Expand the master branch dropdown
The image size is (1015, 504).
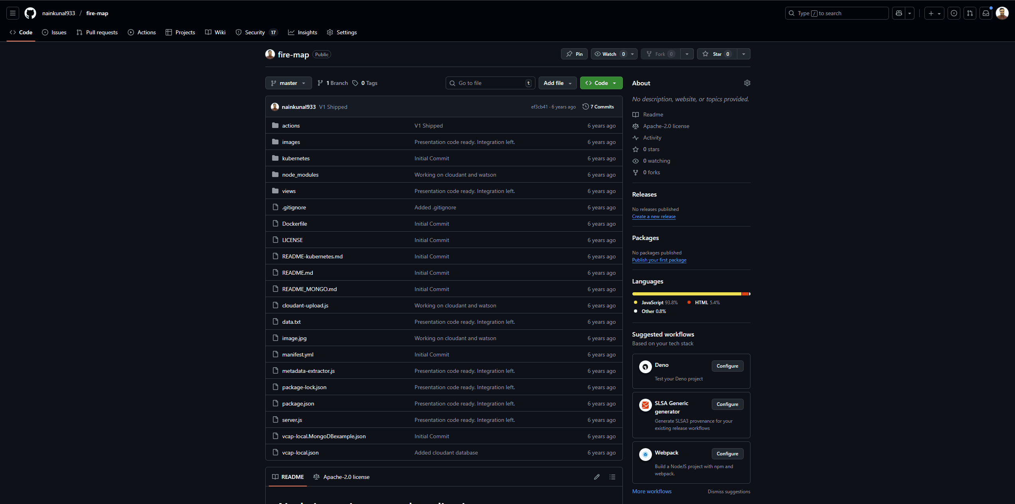point(288,83)
